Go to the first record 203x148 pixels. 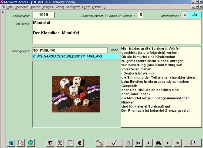[x=138, y=143]
